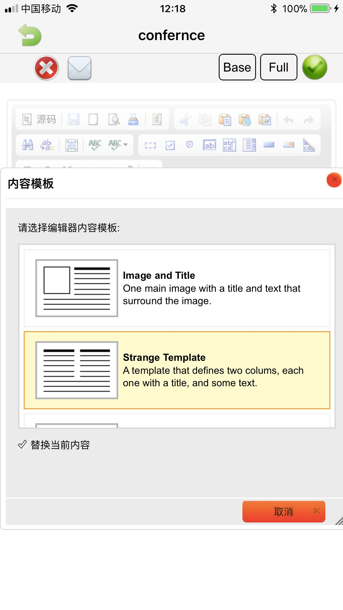Tap the battery indicator

320,9
